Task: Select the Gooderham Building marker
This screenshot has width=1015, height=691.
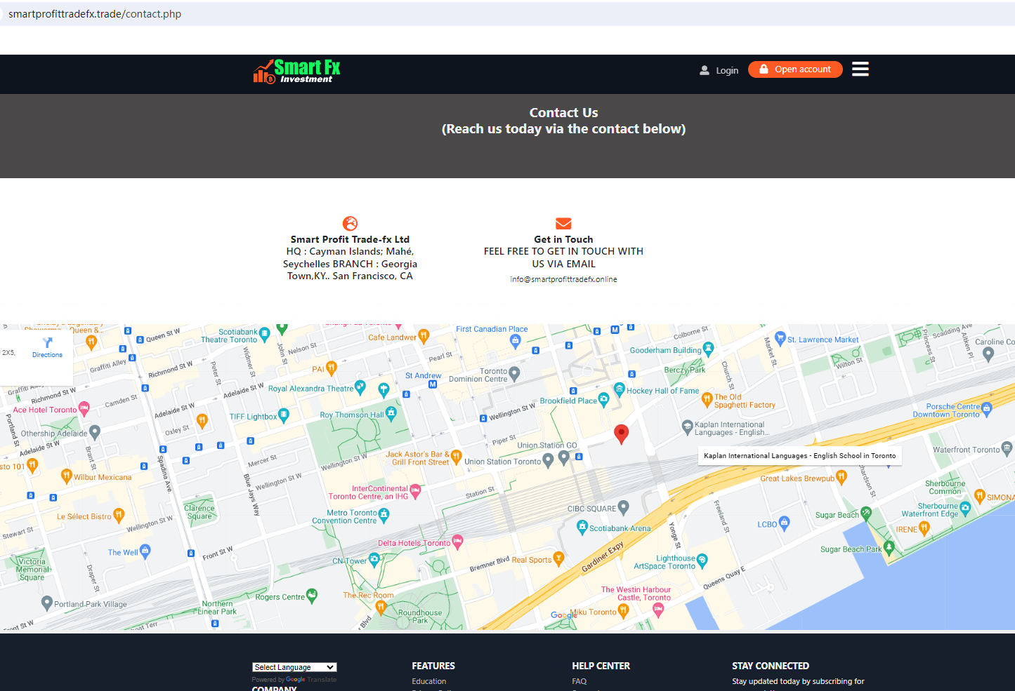Action: (708, 348)
